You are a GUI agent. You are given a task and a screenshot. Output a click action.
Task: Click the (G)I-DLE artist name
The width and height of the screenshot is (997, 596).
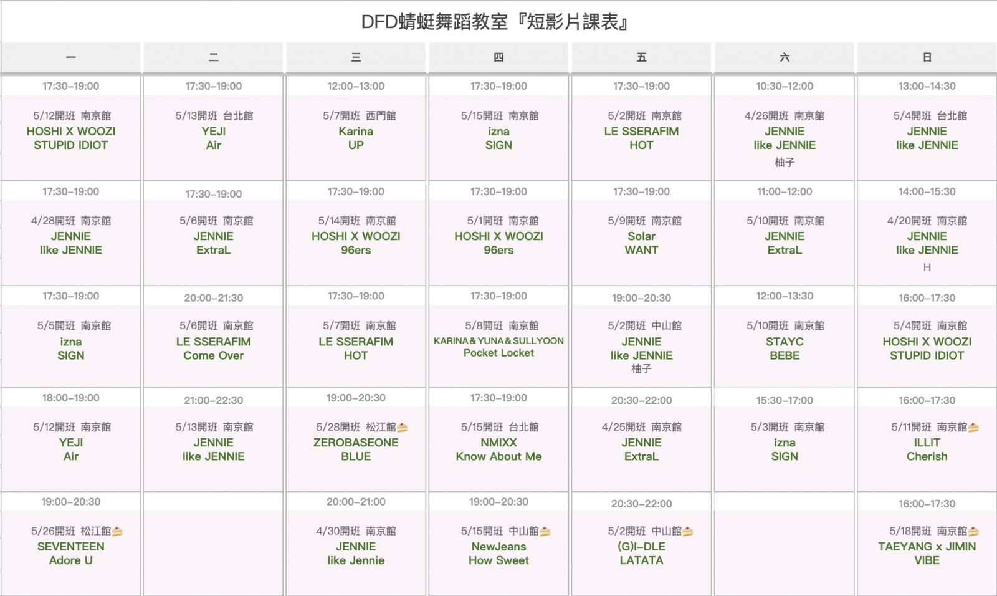tap(641, 547)
